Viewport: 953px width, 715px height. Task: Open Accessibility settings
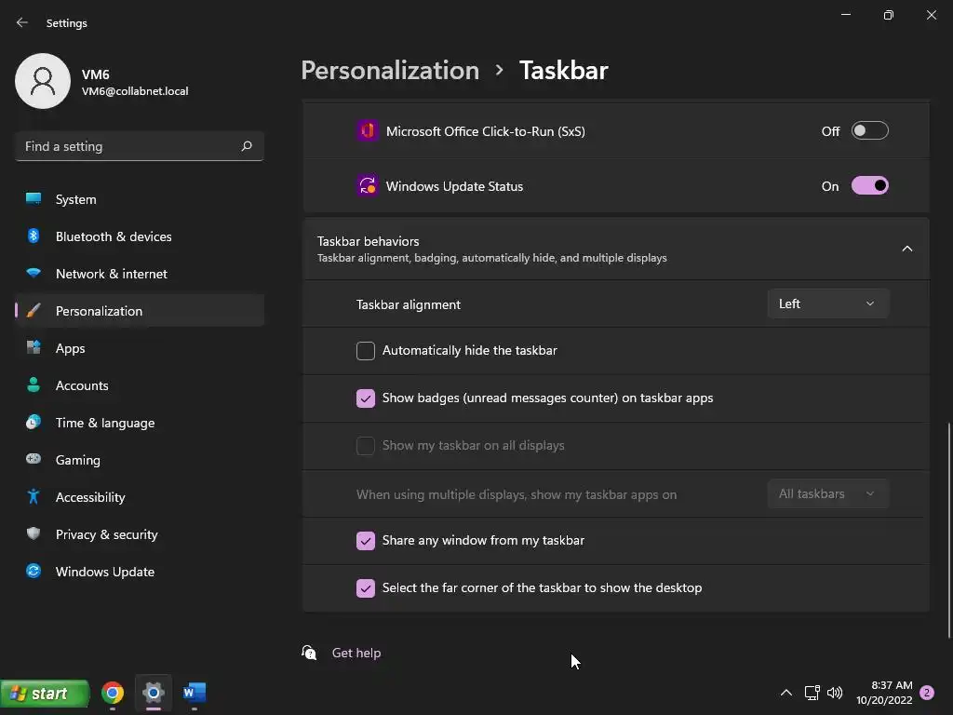[x=140, y=497]
